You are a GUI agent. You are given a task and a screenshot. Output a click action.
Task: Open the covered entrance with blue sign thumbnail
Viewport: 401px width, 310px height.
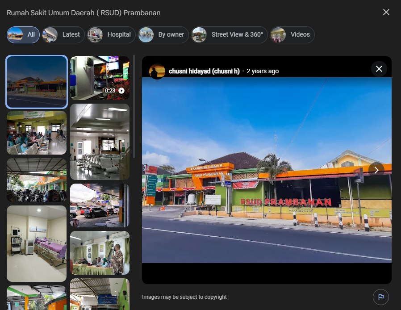[100, 294]
